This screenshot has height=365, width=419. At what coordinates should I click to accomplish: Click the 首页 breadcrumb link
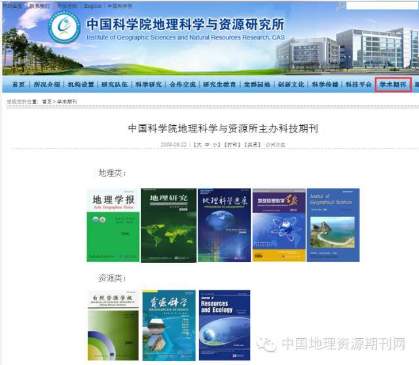[46, 102]
